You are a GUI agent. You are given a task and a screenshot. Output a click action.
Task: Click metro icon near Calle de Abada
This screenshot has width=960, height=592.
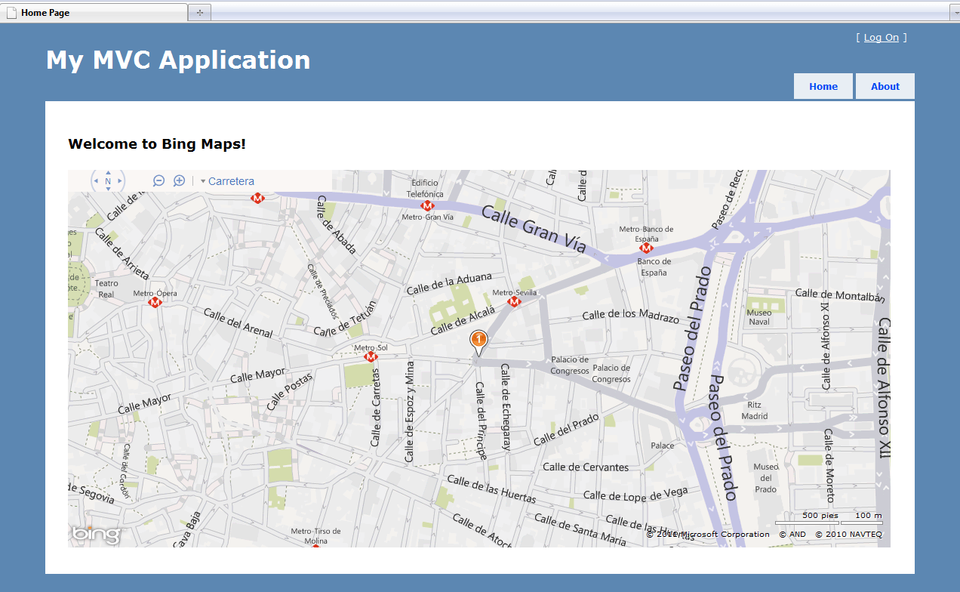(258, 198)
